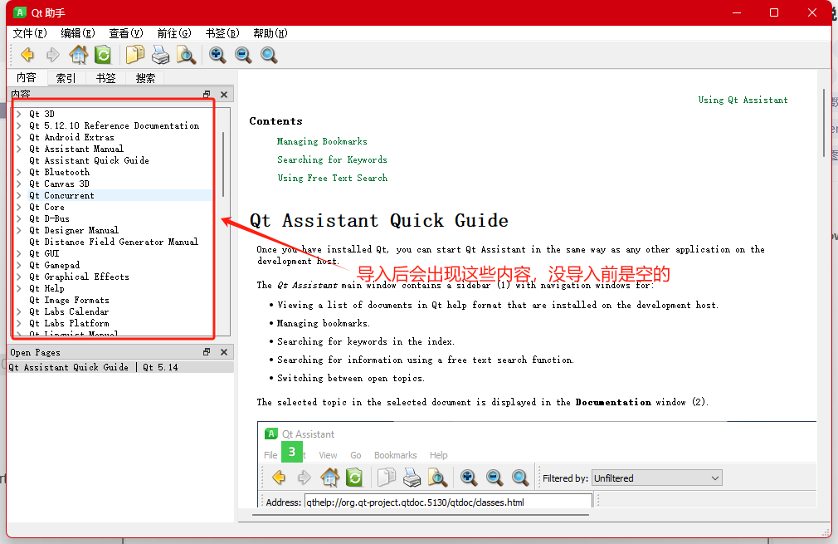
Task: Expand Qt 5.12.10 Reference Documentation node
Action: (19, 125)
